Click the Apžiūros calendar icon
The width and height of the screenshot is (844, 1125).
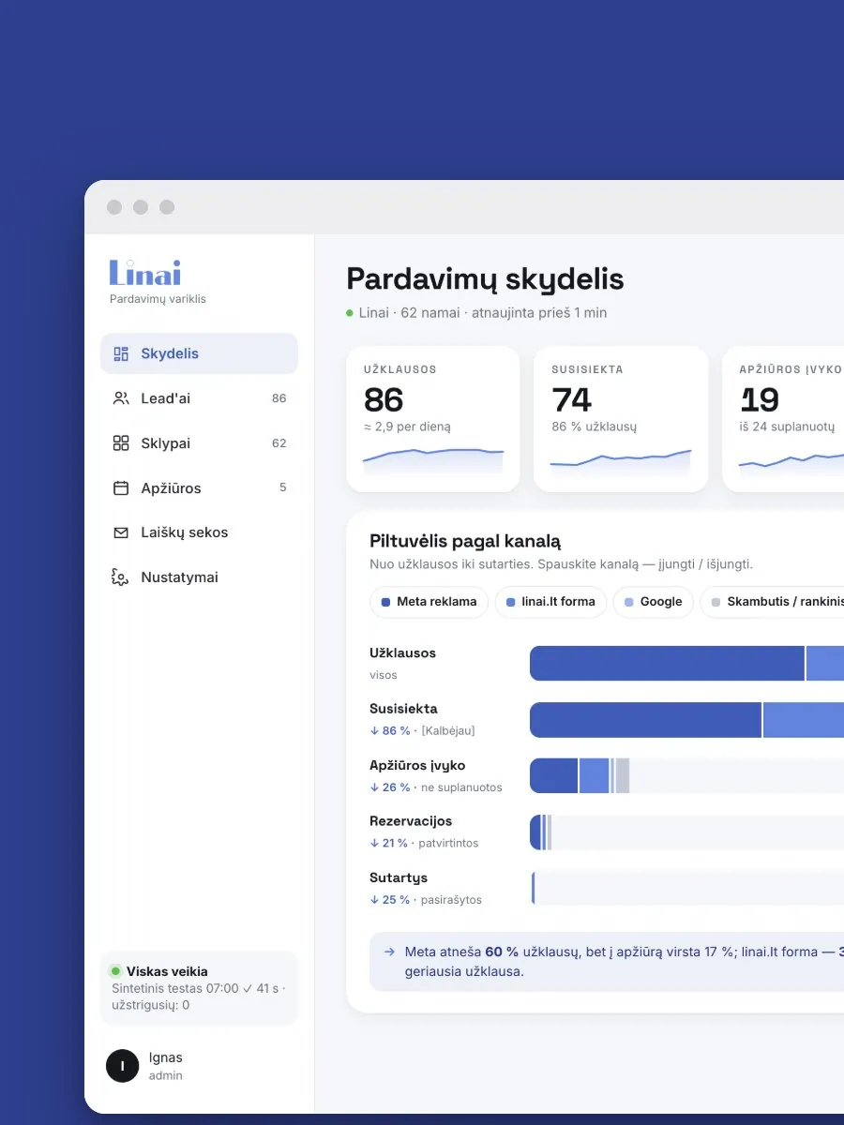tap(121, 487)
